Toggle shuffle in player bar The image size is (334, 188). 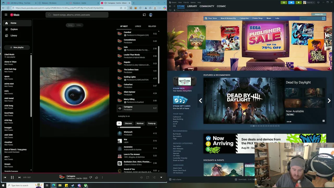click(x=154, y=177)
